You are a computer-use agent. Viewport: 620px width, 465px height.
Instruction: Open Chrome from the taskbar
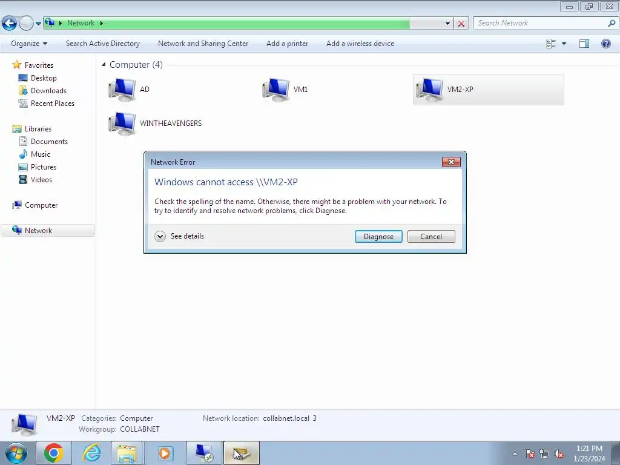point(54,453)
